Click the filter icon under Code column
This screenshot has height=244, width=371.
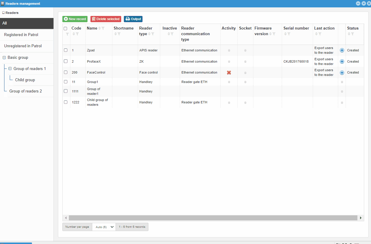[x=77, y=34]
